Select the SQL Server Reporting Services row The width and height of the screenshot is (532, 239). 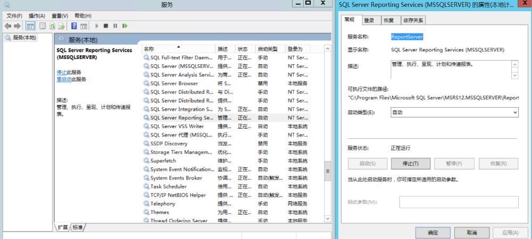coord(226,118)
